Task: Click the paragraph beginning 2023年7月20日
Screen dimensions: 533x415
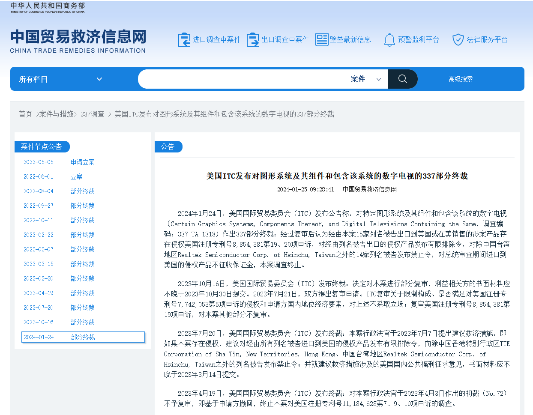Action: click(337, 354)
